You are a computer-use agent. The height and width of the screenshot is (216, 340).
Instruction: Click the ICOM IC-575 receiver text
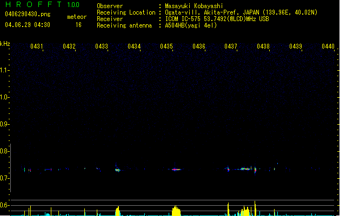217,19
